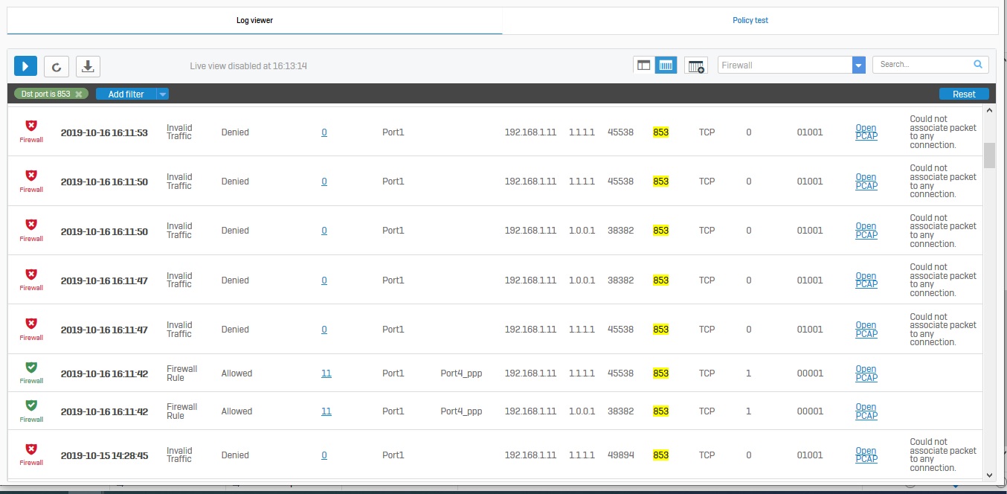Click red denied shield icon at 16:11:53
Viewport: 1007px width, 494px height.
31,126
